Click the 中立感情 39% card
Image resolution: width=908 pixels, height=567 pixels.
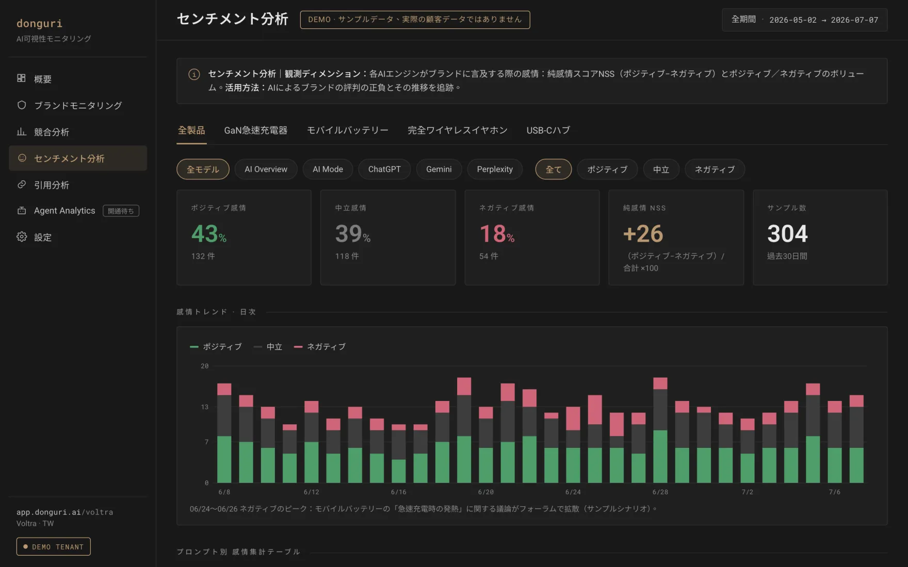click(x=388, y=237)
